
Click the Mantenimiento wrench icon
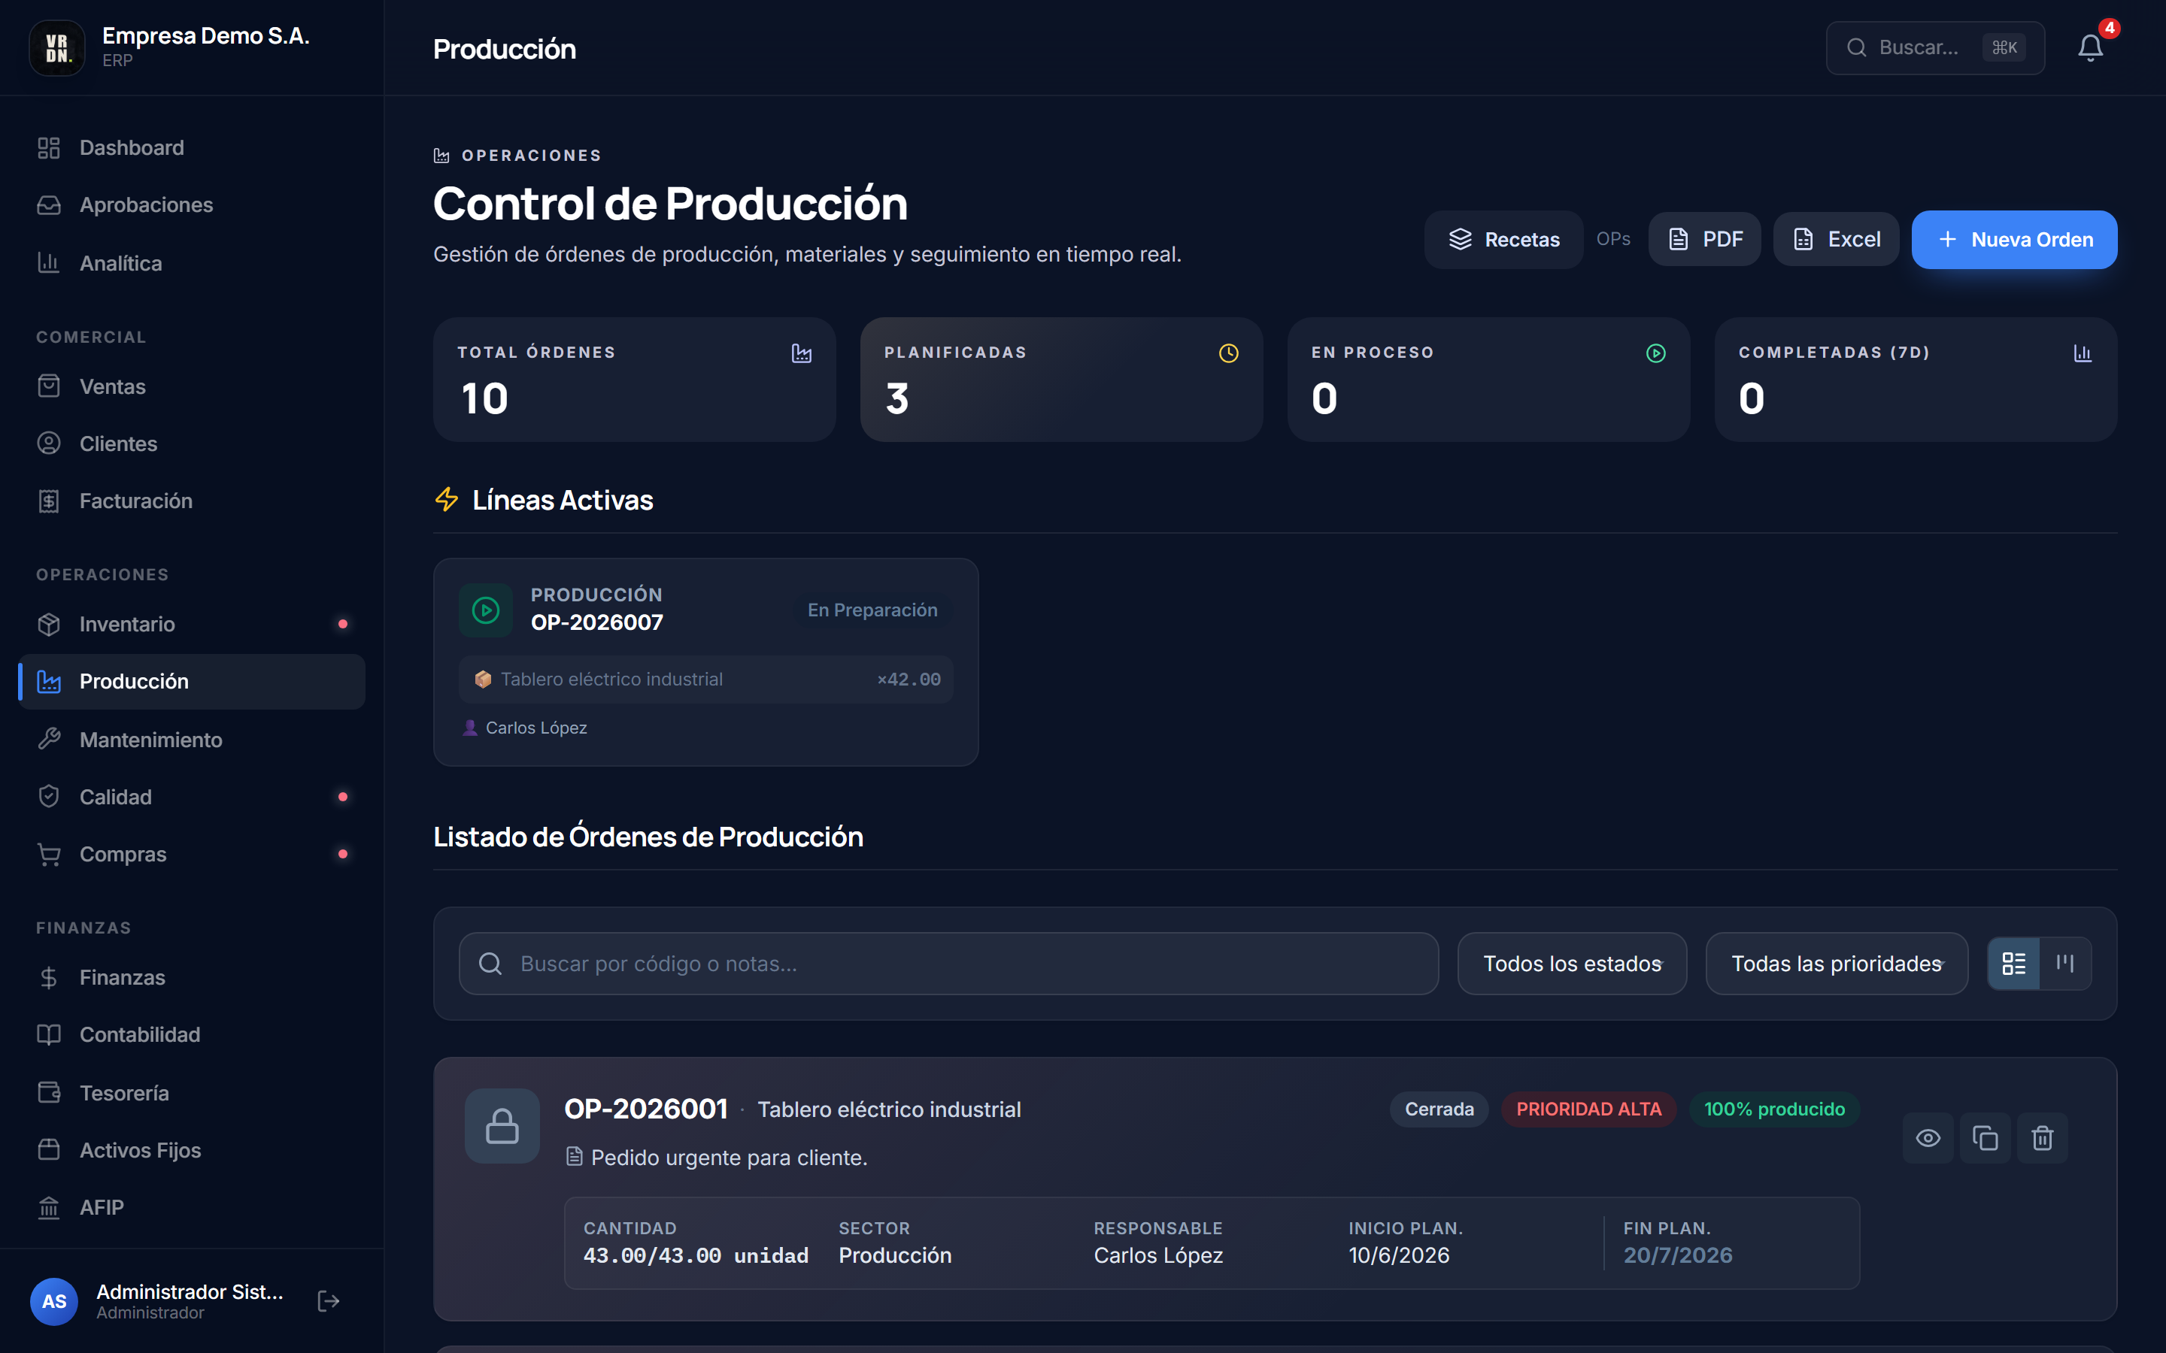49,740
